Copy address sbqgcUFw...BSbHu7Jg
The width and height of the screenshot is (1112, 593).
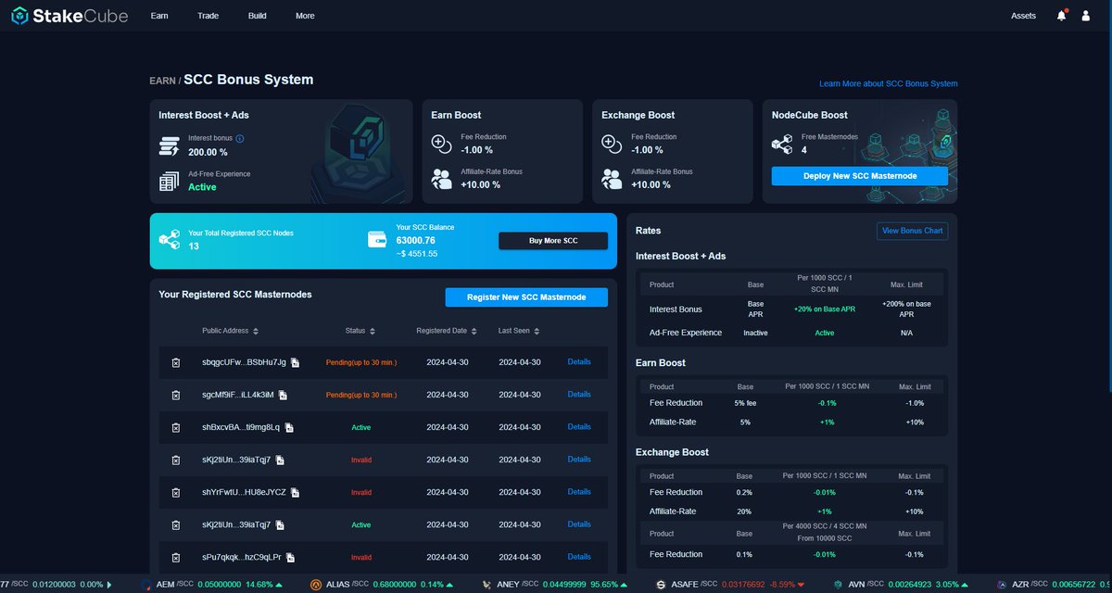pyautogui.click(x=295, y=362)
